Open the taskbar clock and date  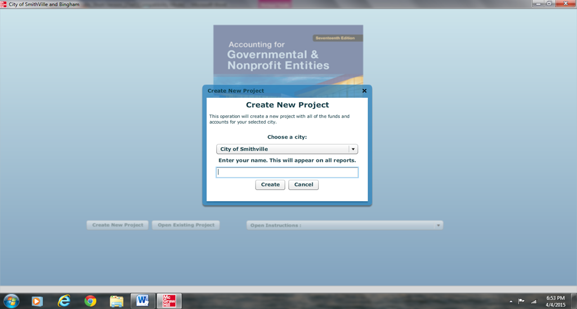556,301
